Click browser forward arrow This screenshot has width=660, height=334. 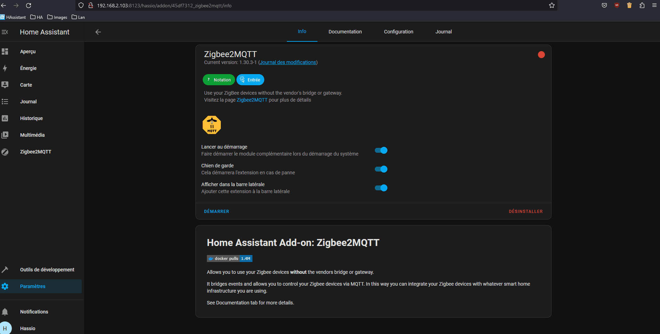[16, 6]
